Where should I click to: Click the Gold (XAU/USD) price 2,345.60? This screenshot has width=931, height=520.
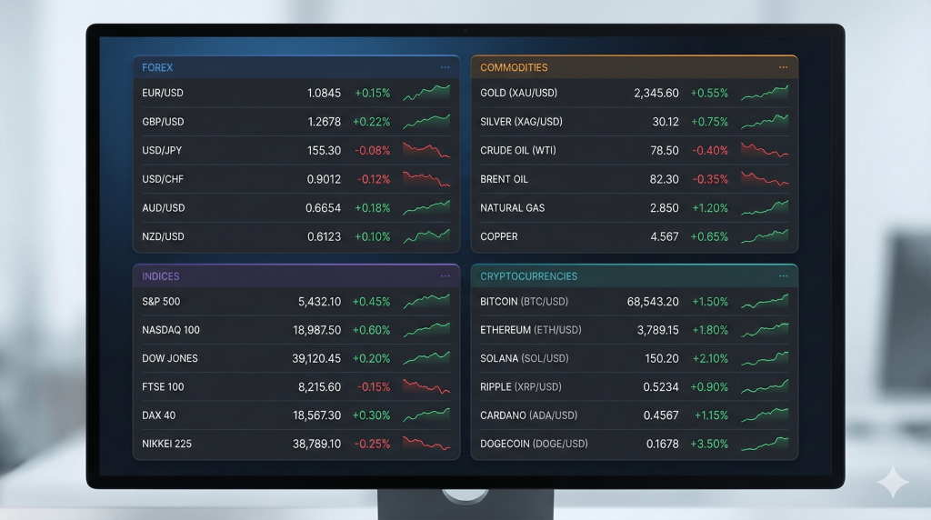tap(656, 93)
